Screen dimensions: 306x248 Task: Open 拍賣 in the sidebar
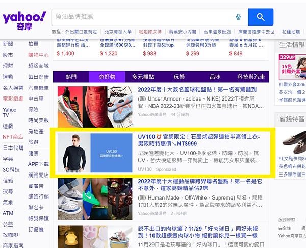(33, 44)
